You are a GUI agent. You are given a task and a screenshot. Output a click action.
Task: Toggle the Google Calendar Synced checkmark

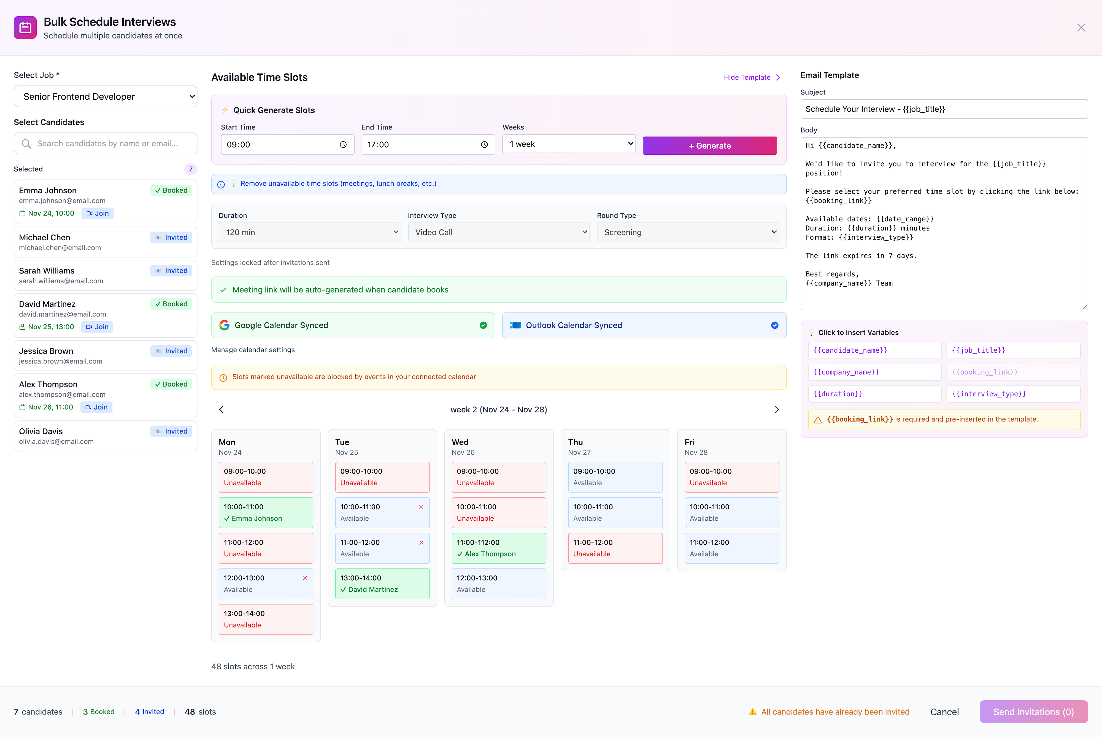pyautogui.click(x=483, y=325)
